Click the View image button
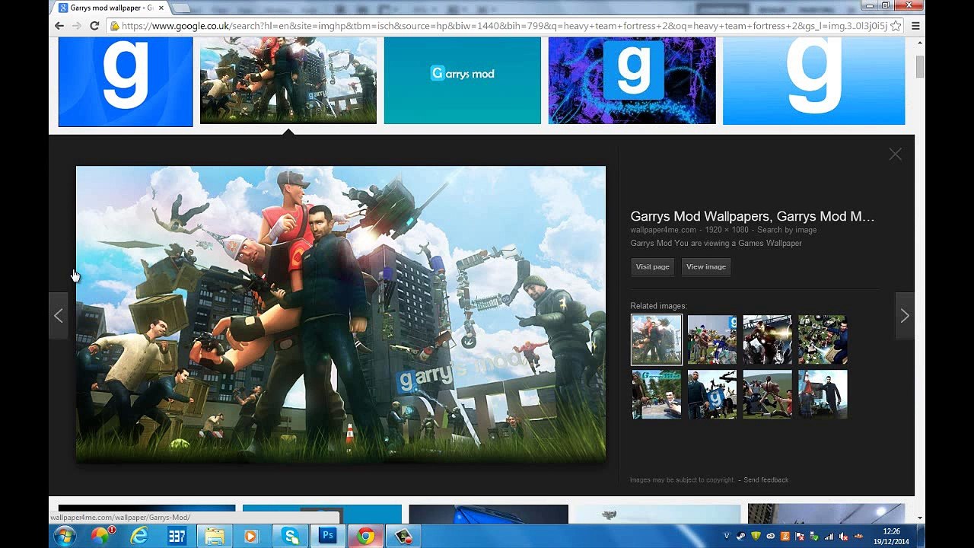974x548 pixels. tap(706, 266)
